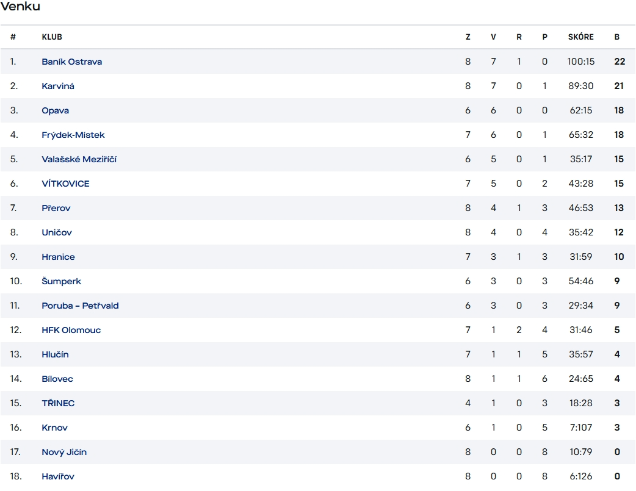Viewport: 636px width, 491px height.
Task: Open the Baník Ostrava club link
Action: pyautogui.click(x=72, y=62)
